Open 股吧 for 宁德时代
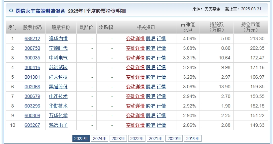The image size is (273, 144). click(150, 48)
